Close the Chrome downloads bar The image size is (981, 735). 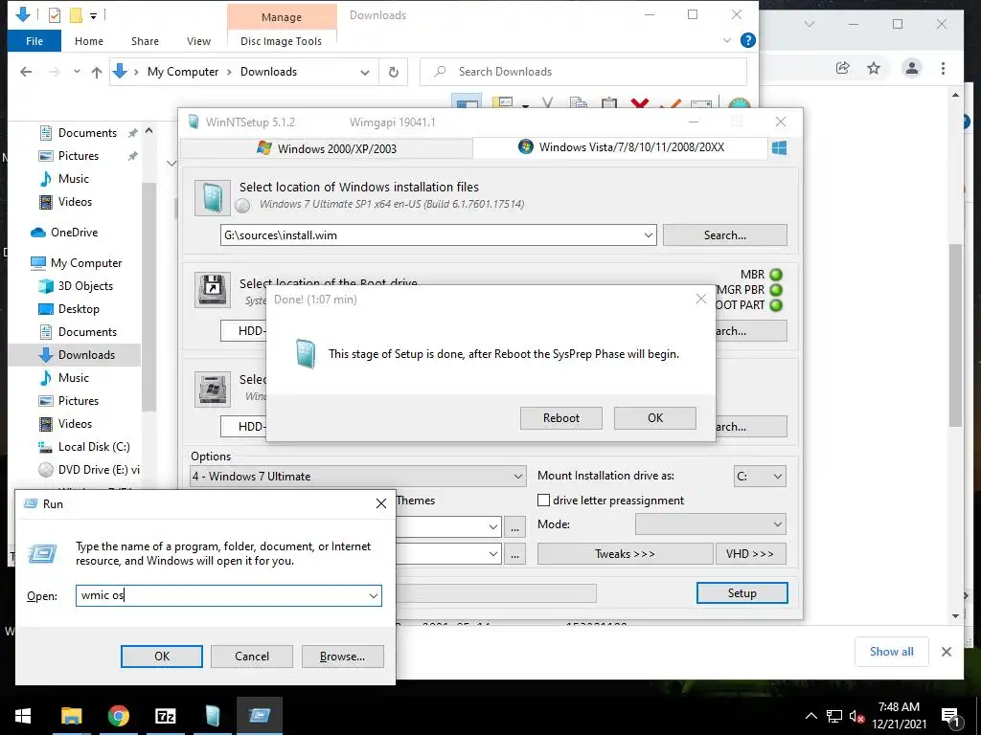(947, 652)
